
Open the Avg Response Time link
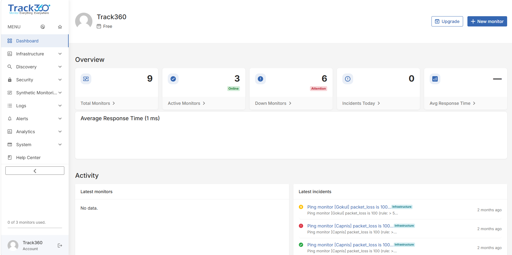tap(453, 103)
